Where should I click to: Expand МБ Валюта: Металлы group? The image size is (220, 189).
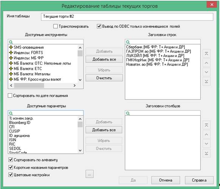pos(11,74)
